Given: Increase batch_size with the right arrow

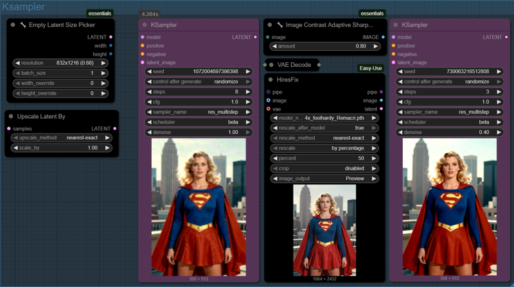Looking at the screenshot, I should [103, 73].
